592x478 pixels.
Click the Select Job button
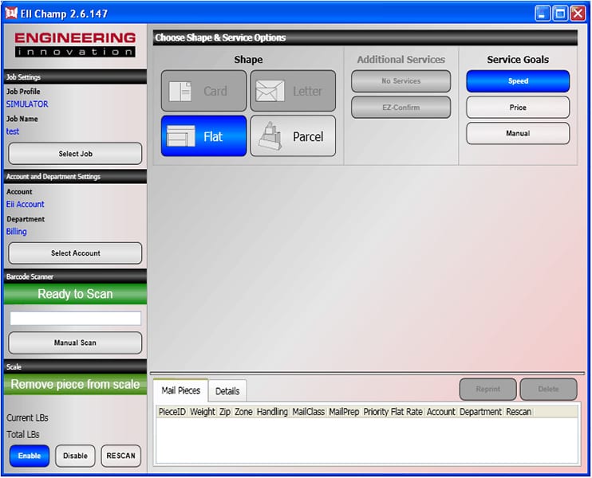coord(75,154)
